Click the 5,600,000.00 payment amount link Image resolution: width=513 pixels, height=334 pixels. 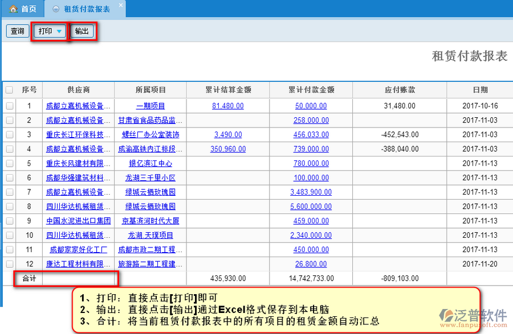[311, 207]
